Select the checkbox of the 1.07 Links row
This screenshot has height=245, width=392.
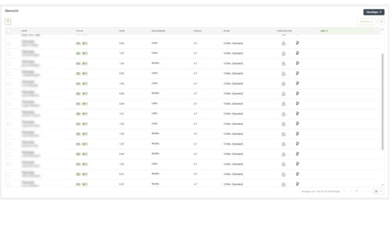[9, 53]
